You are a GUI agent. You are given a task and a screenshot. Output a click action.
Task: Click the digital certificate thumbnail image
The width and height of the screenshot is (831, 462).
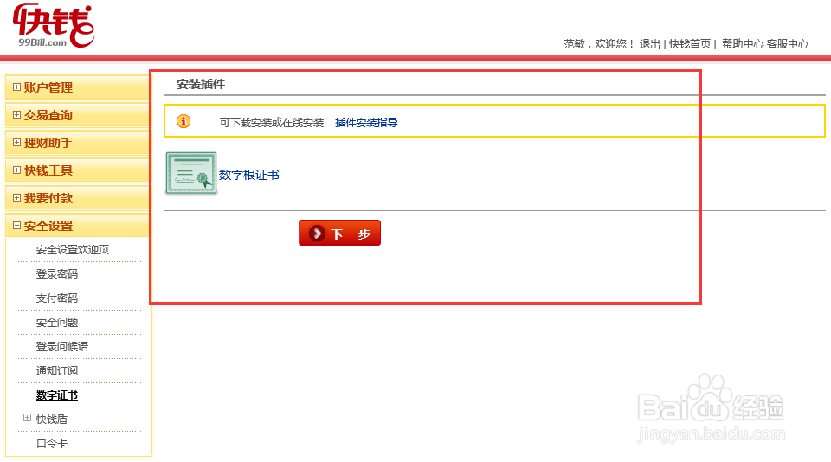[x=191, y=173]
